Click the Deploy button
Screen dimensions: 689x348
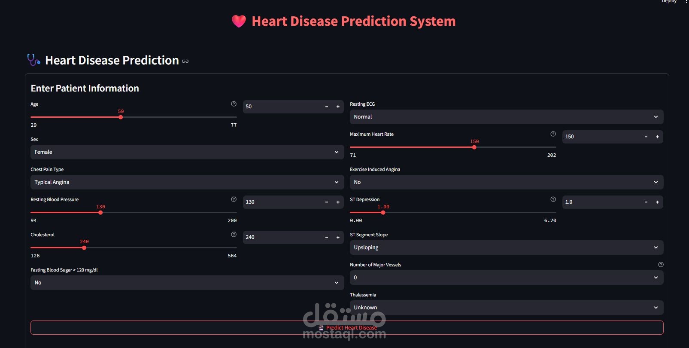(669, 2)
